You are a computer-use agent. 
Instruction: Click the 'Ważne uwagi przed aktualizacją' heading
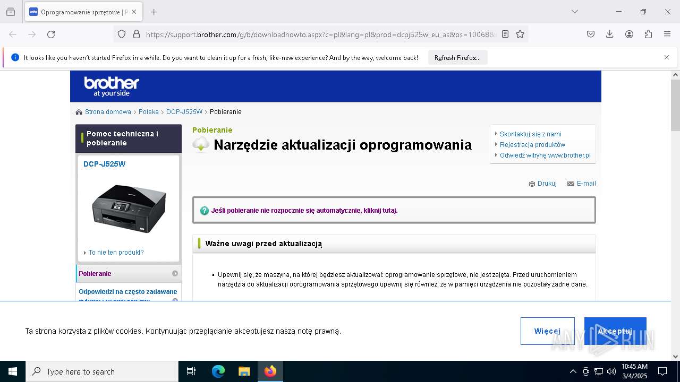pyautogui.click(x=263, y=244)
